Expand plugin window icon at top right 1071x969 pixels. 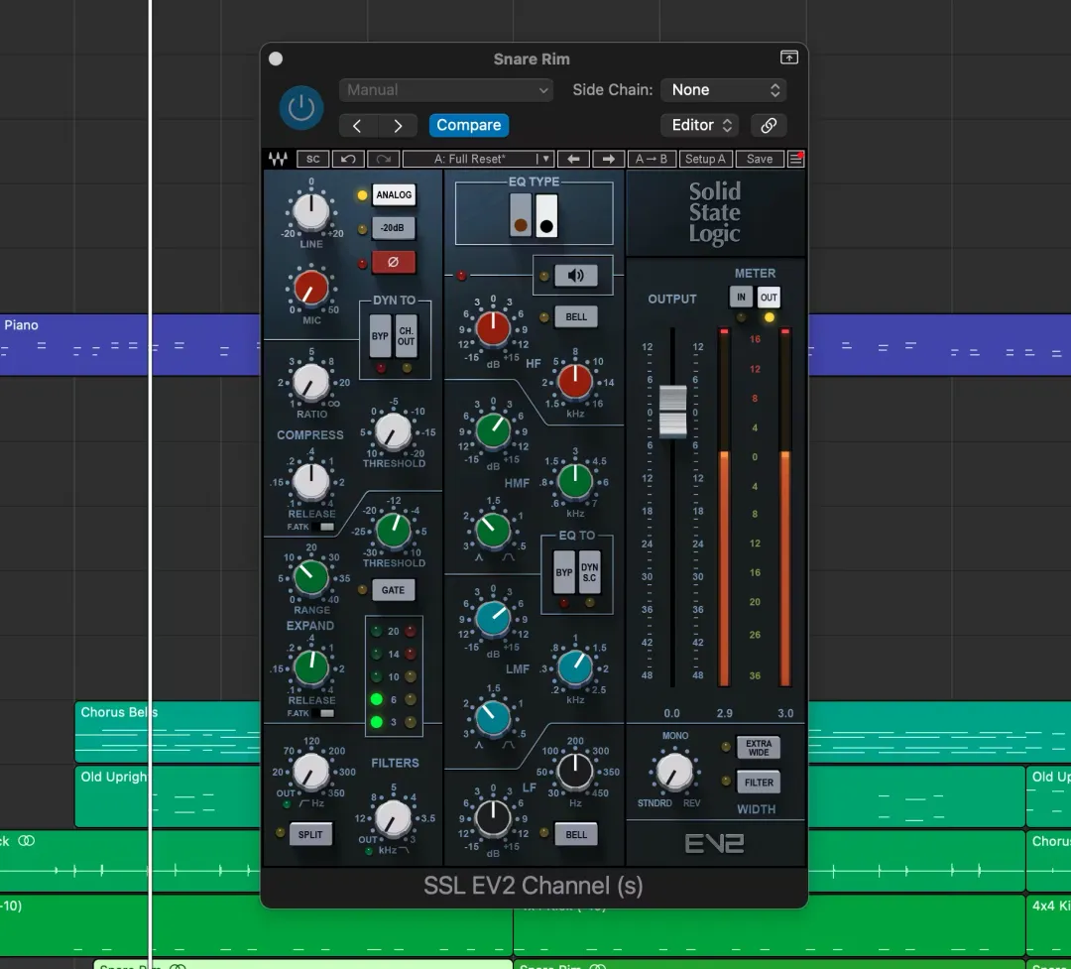[x=789, y=58]
